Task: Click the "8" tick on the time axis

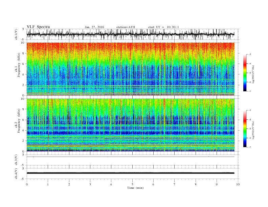Action: [196, 184]
